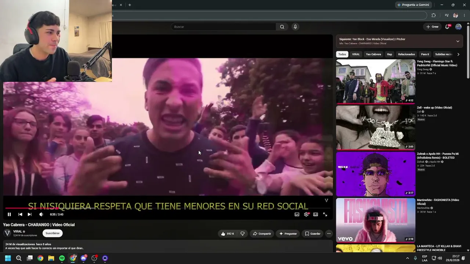Open the more actions menu beside Guardar

pyautogui.click(x=329, y=234)
